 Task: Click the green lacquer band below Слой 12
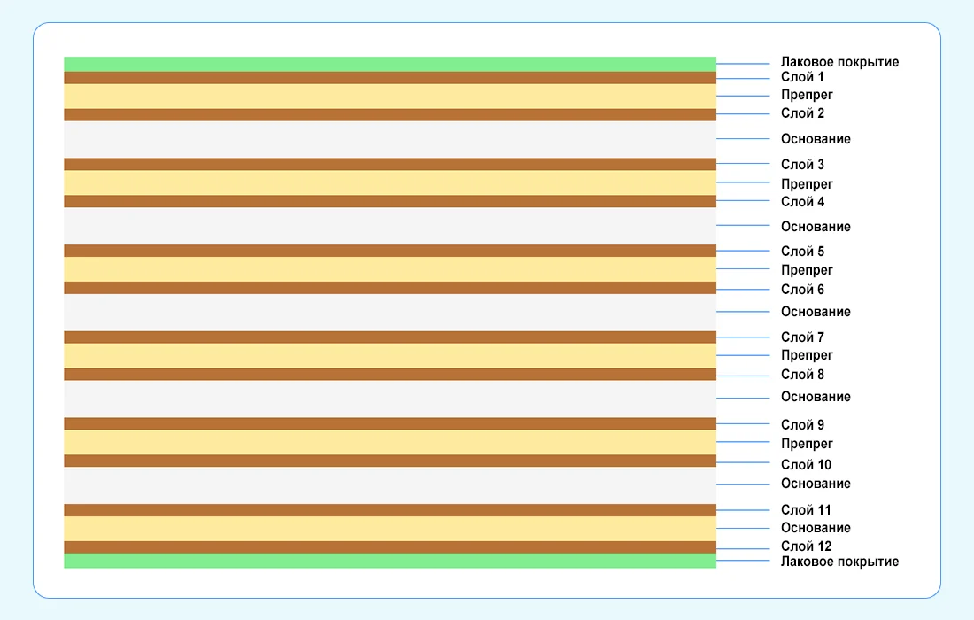pyautogui.click(x=390, y=561)
